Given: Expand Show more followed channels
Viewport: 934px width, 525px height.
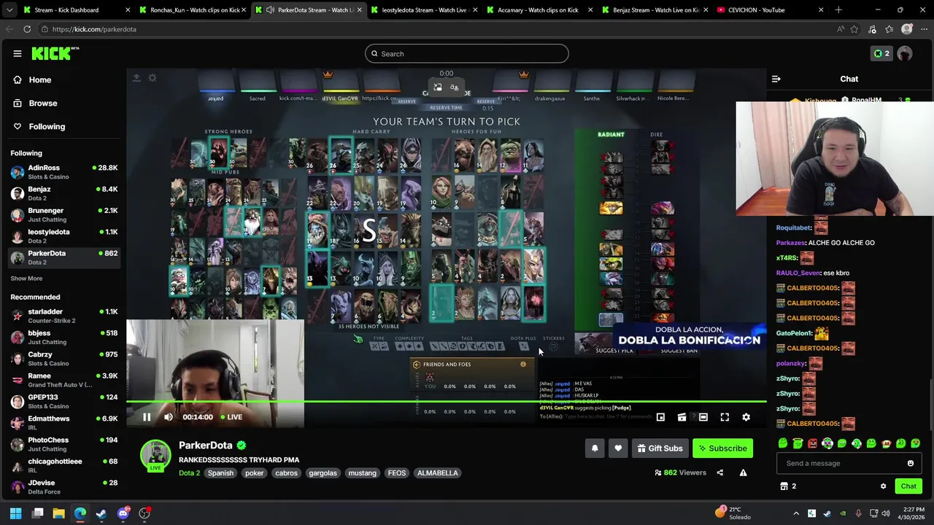Looking at the screenshot, I should tap(26, 278).
